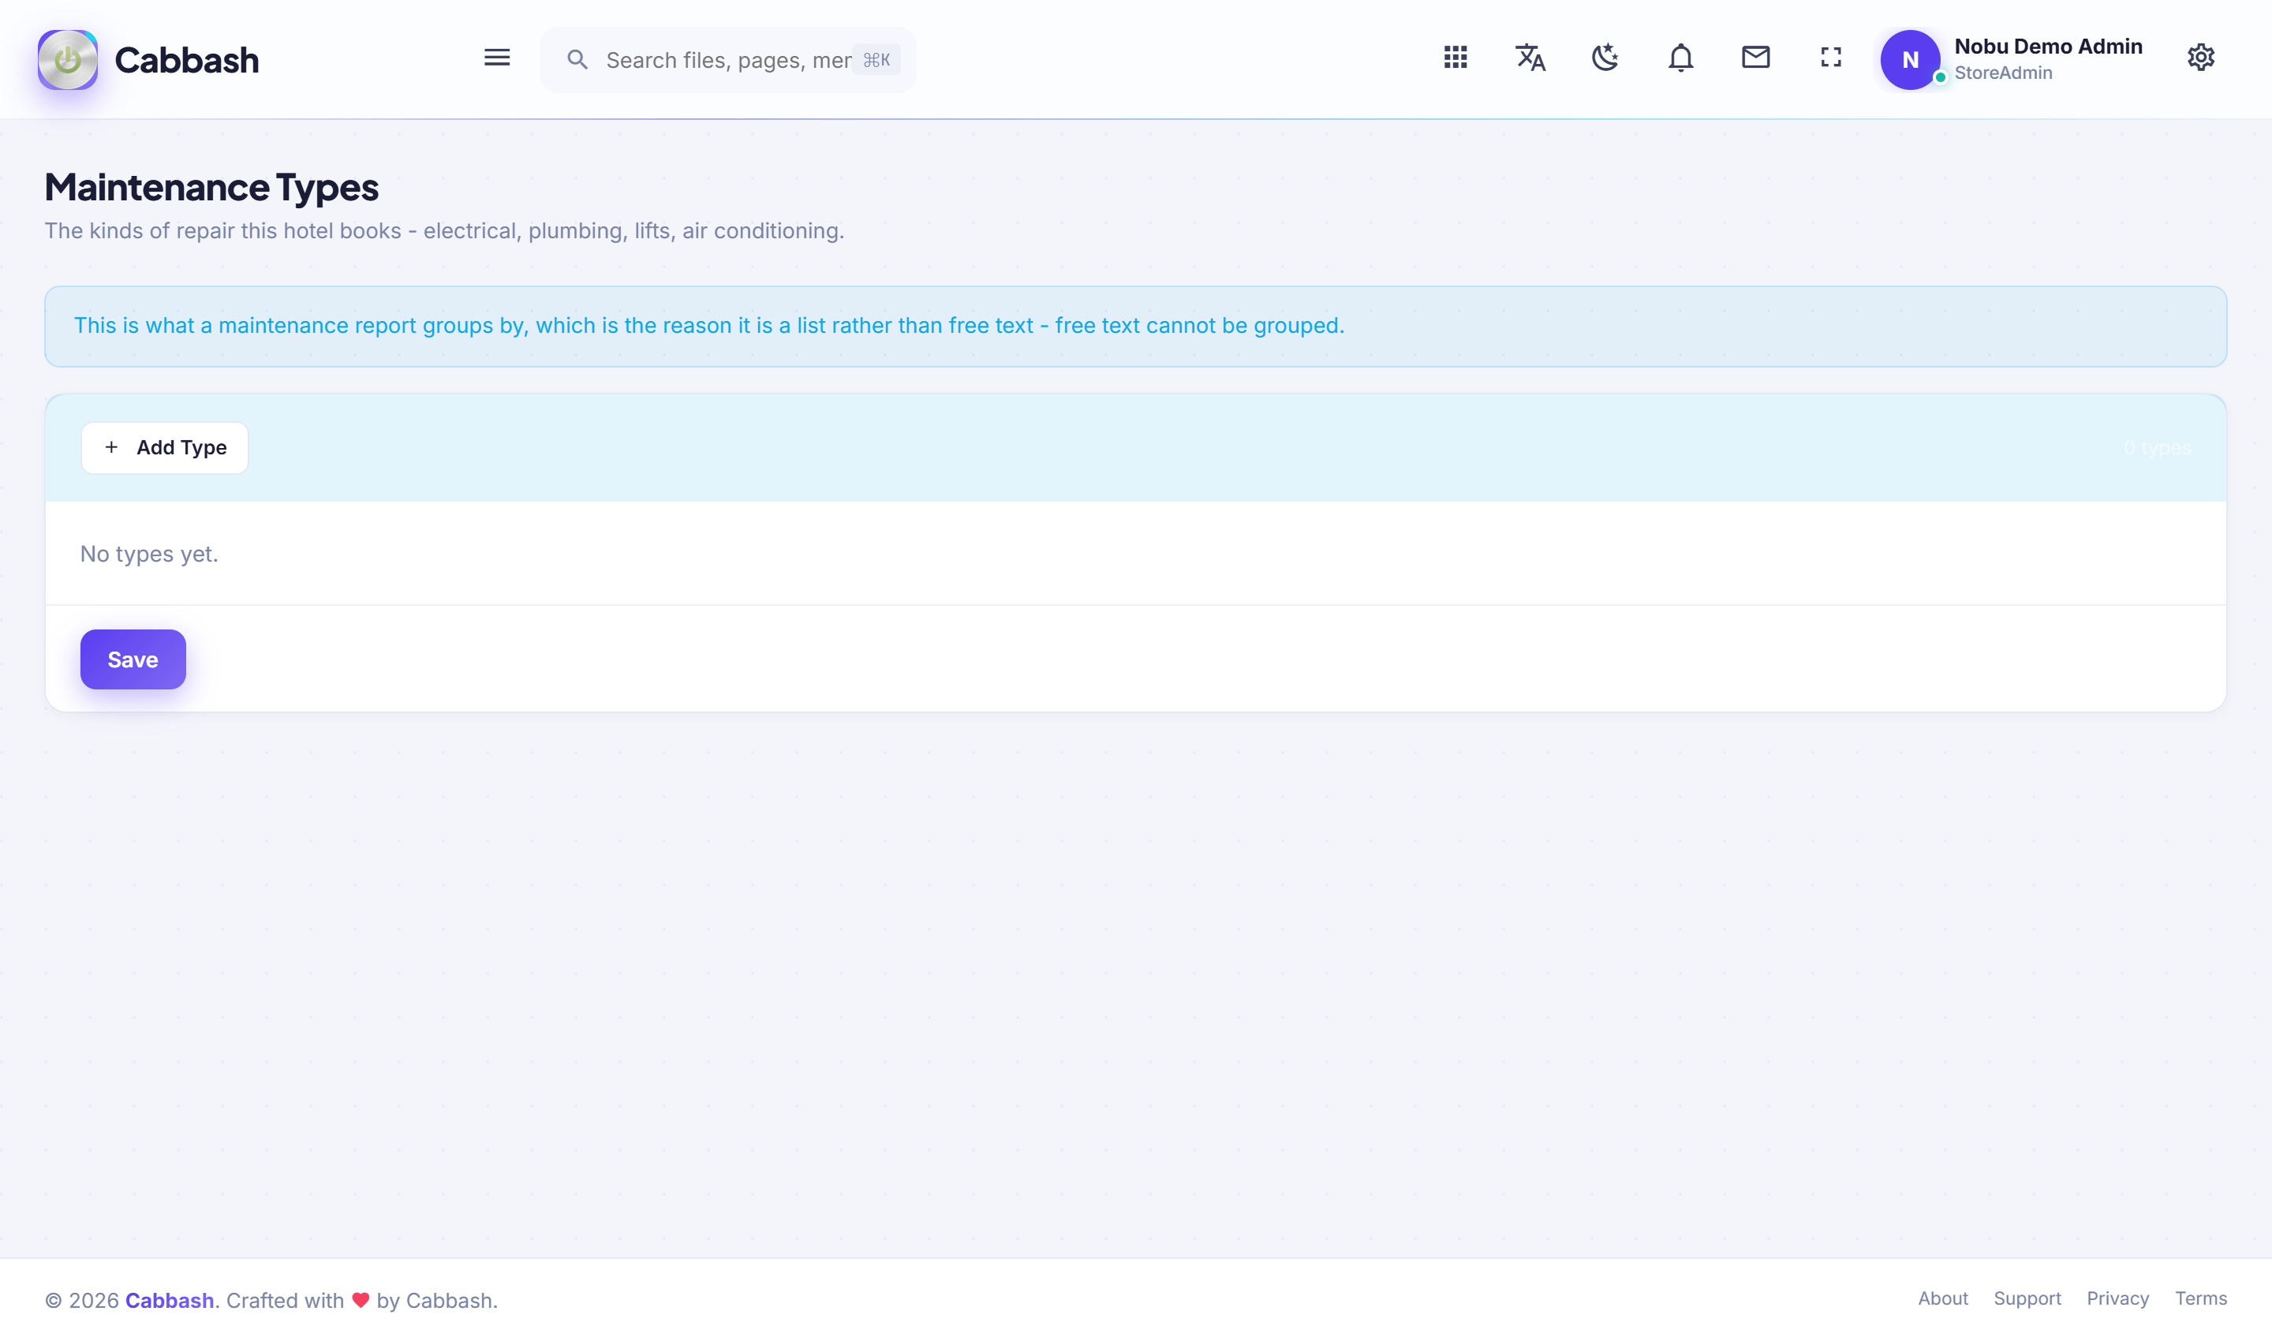Open the Privacy footer link
2272x1341 pixels.
click(2117, 1298)
